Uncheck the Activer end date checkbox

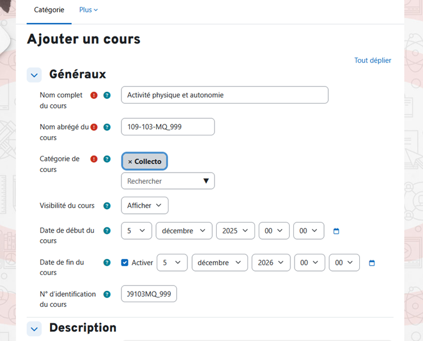click(x=125, y=263)
